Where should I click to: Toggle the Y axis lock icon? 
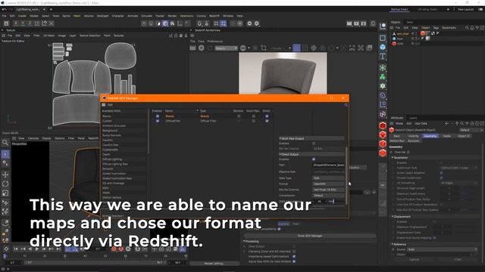coord(23,23)
